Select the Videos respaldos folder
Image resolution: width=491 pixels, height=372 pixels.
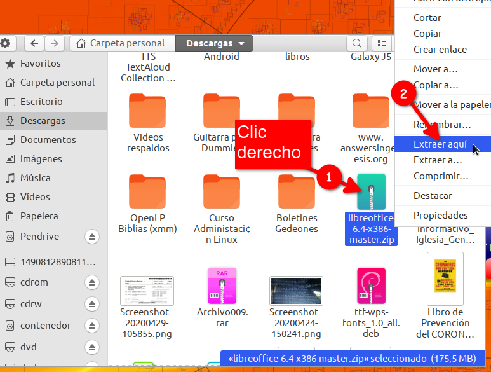pyautogui.click(x=147, y=111)
